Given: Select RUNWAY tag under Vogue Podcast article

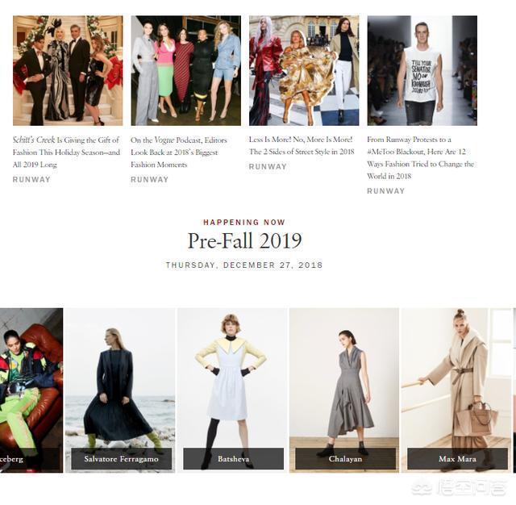Looking at the screenshot, I should 150,179.
